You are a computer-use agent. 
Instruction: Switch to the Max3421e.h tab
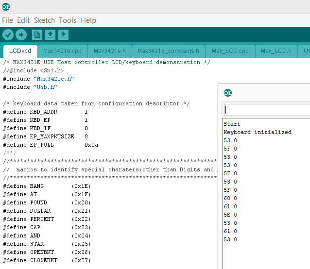[x=110, y=51]
